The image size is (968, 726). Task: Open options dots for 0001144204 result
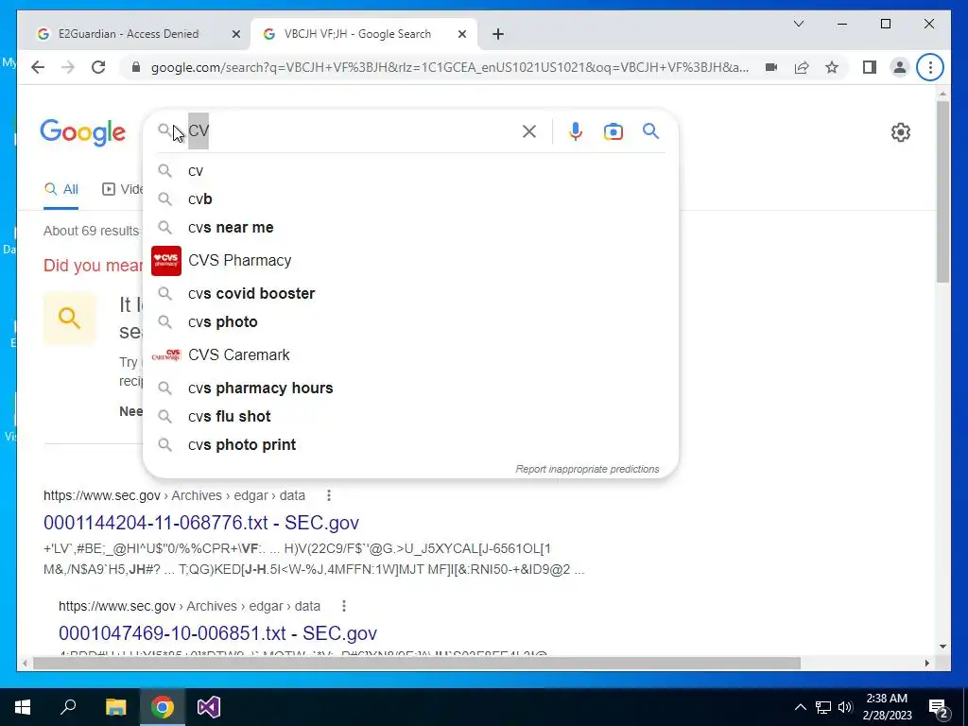tap(329, 495)
